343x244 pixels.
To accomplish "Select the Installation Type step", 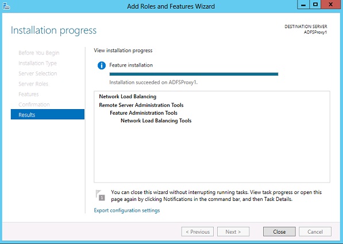I will (37, 63).
